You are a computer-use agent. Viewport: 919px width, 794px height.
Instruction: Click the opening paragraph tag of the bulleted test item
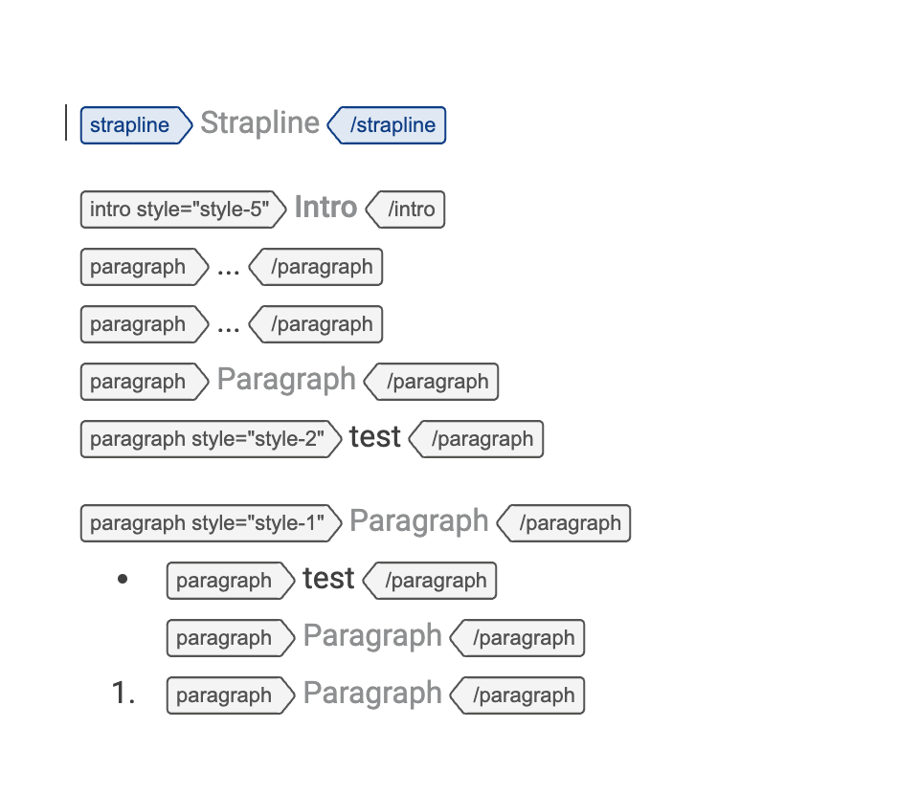click(225, 581)
